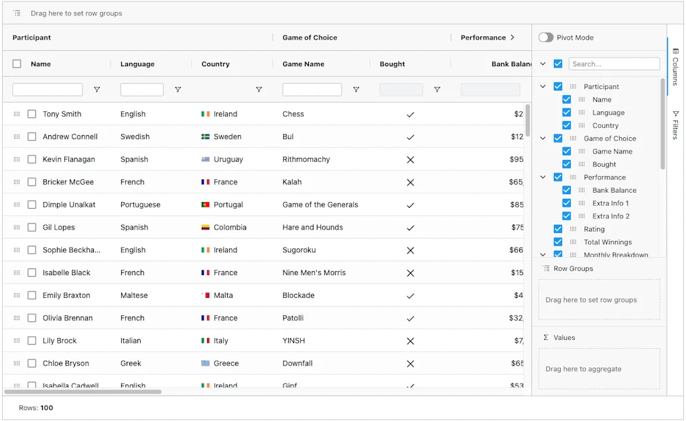Uncheck the Language column checkbox in panel
The image size is (686, 421).
tap(567, 113)
